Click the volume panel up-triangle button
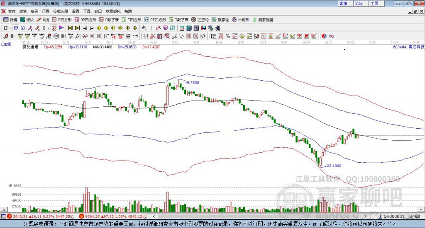This screenshot has width=425, height=228. pyautogui.click(x=4, y=209)
